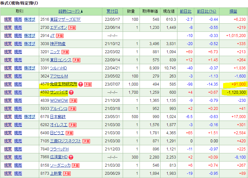Open the アクセルM stock link
This screenshot has width=248, height=178.
pos(59,76)
